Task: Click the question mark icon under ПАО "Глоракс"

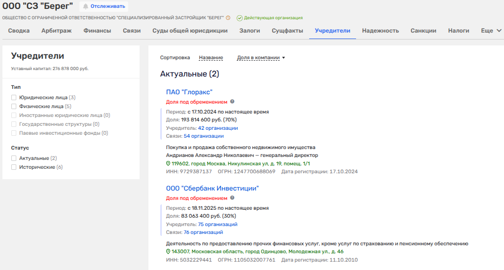Action: (232, 102)
